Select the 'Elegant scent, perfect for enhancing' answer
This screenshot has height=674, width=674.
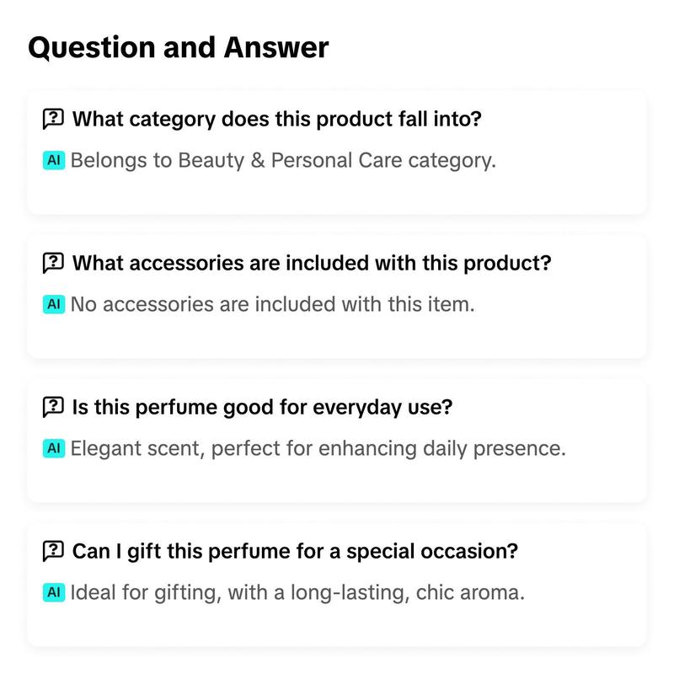tap(318, 449)
